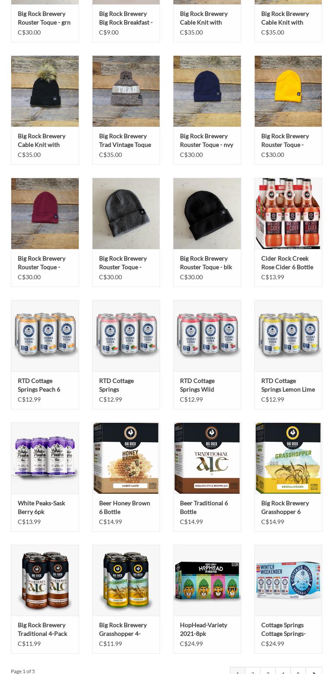Open the Big Rock Brewery Traditional 4-Pack title

pos(42,629)
